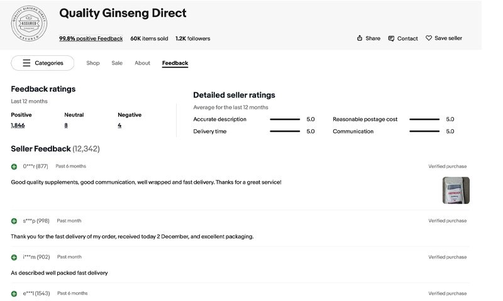The height and width of the screenshot is (301, 503).
Task: Click the Contact message icon
Action: (391, 38)
